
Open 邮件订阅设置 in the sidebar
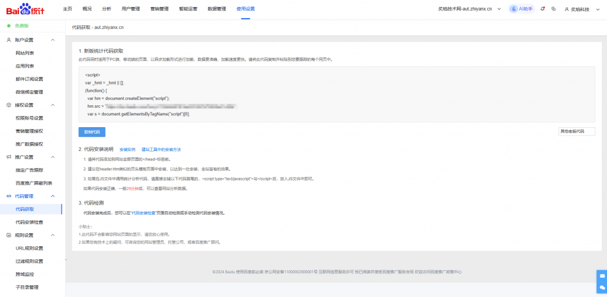click(30, 79)
